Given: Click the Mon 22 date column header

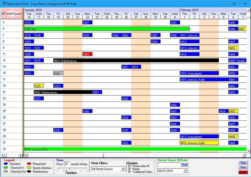Looking at the screenshot, I should tap(87, 15).
